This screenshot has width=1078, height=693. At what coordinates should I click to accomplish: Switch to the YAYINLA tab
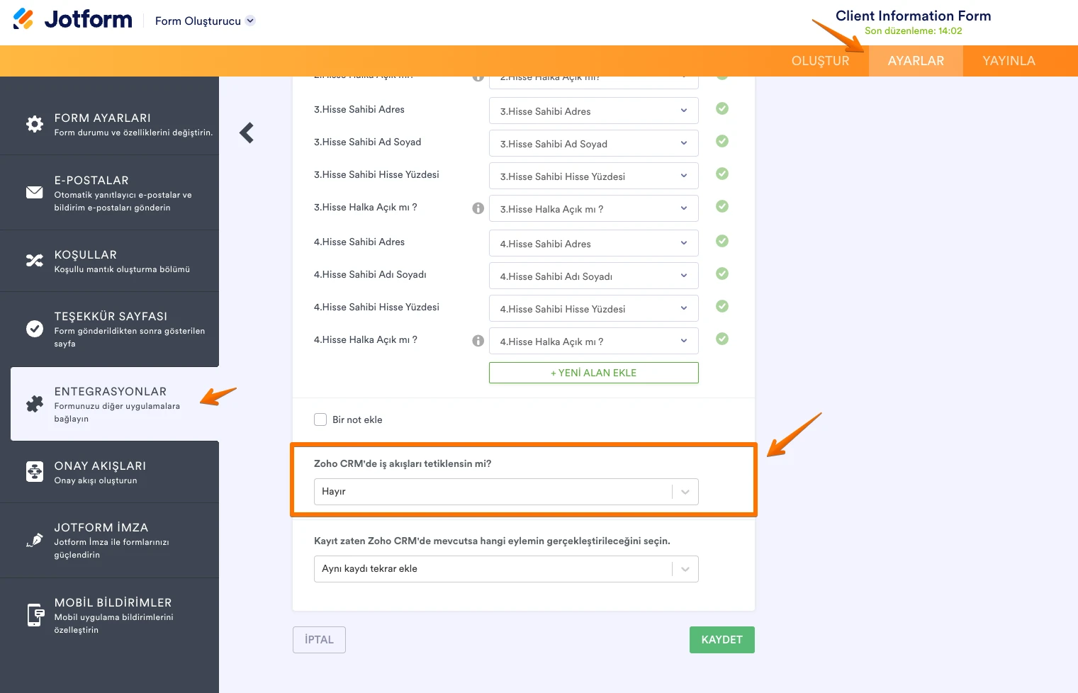[x=1009, y=61]
